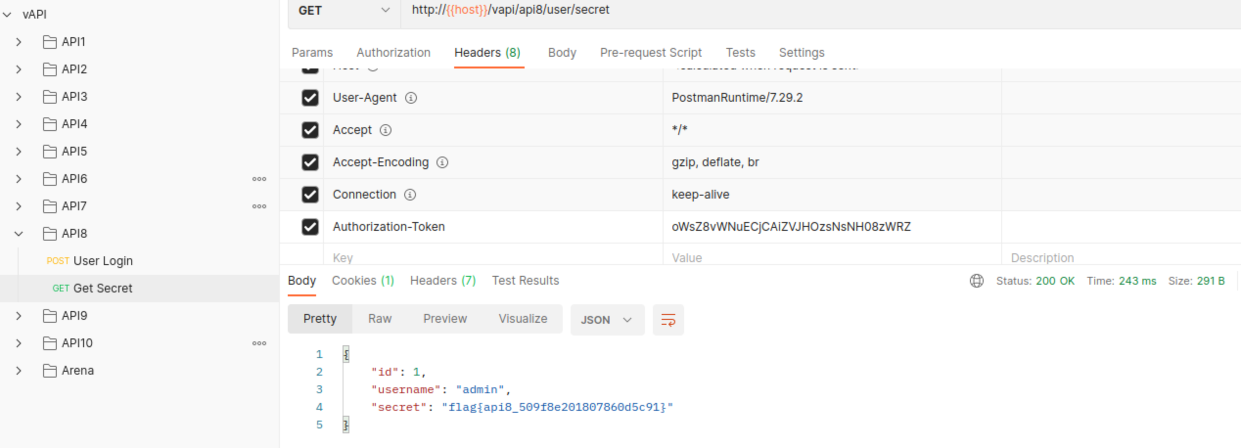
Task: Click info icon beside Accept-Encoding header
Action: coord(442,162)
